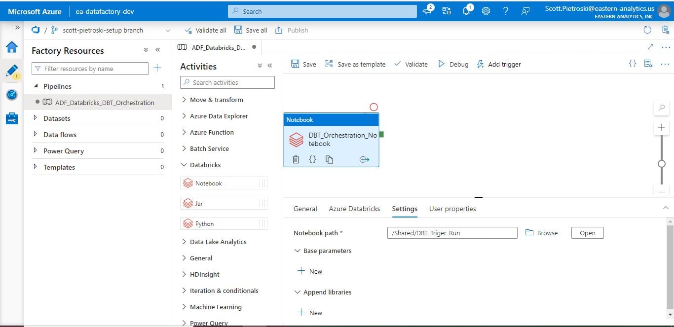Click Save all in the top bar
The width and height of the screenshot is (674, 327).
pos(251,30)
